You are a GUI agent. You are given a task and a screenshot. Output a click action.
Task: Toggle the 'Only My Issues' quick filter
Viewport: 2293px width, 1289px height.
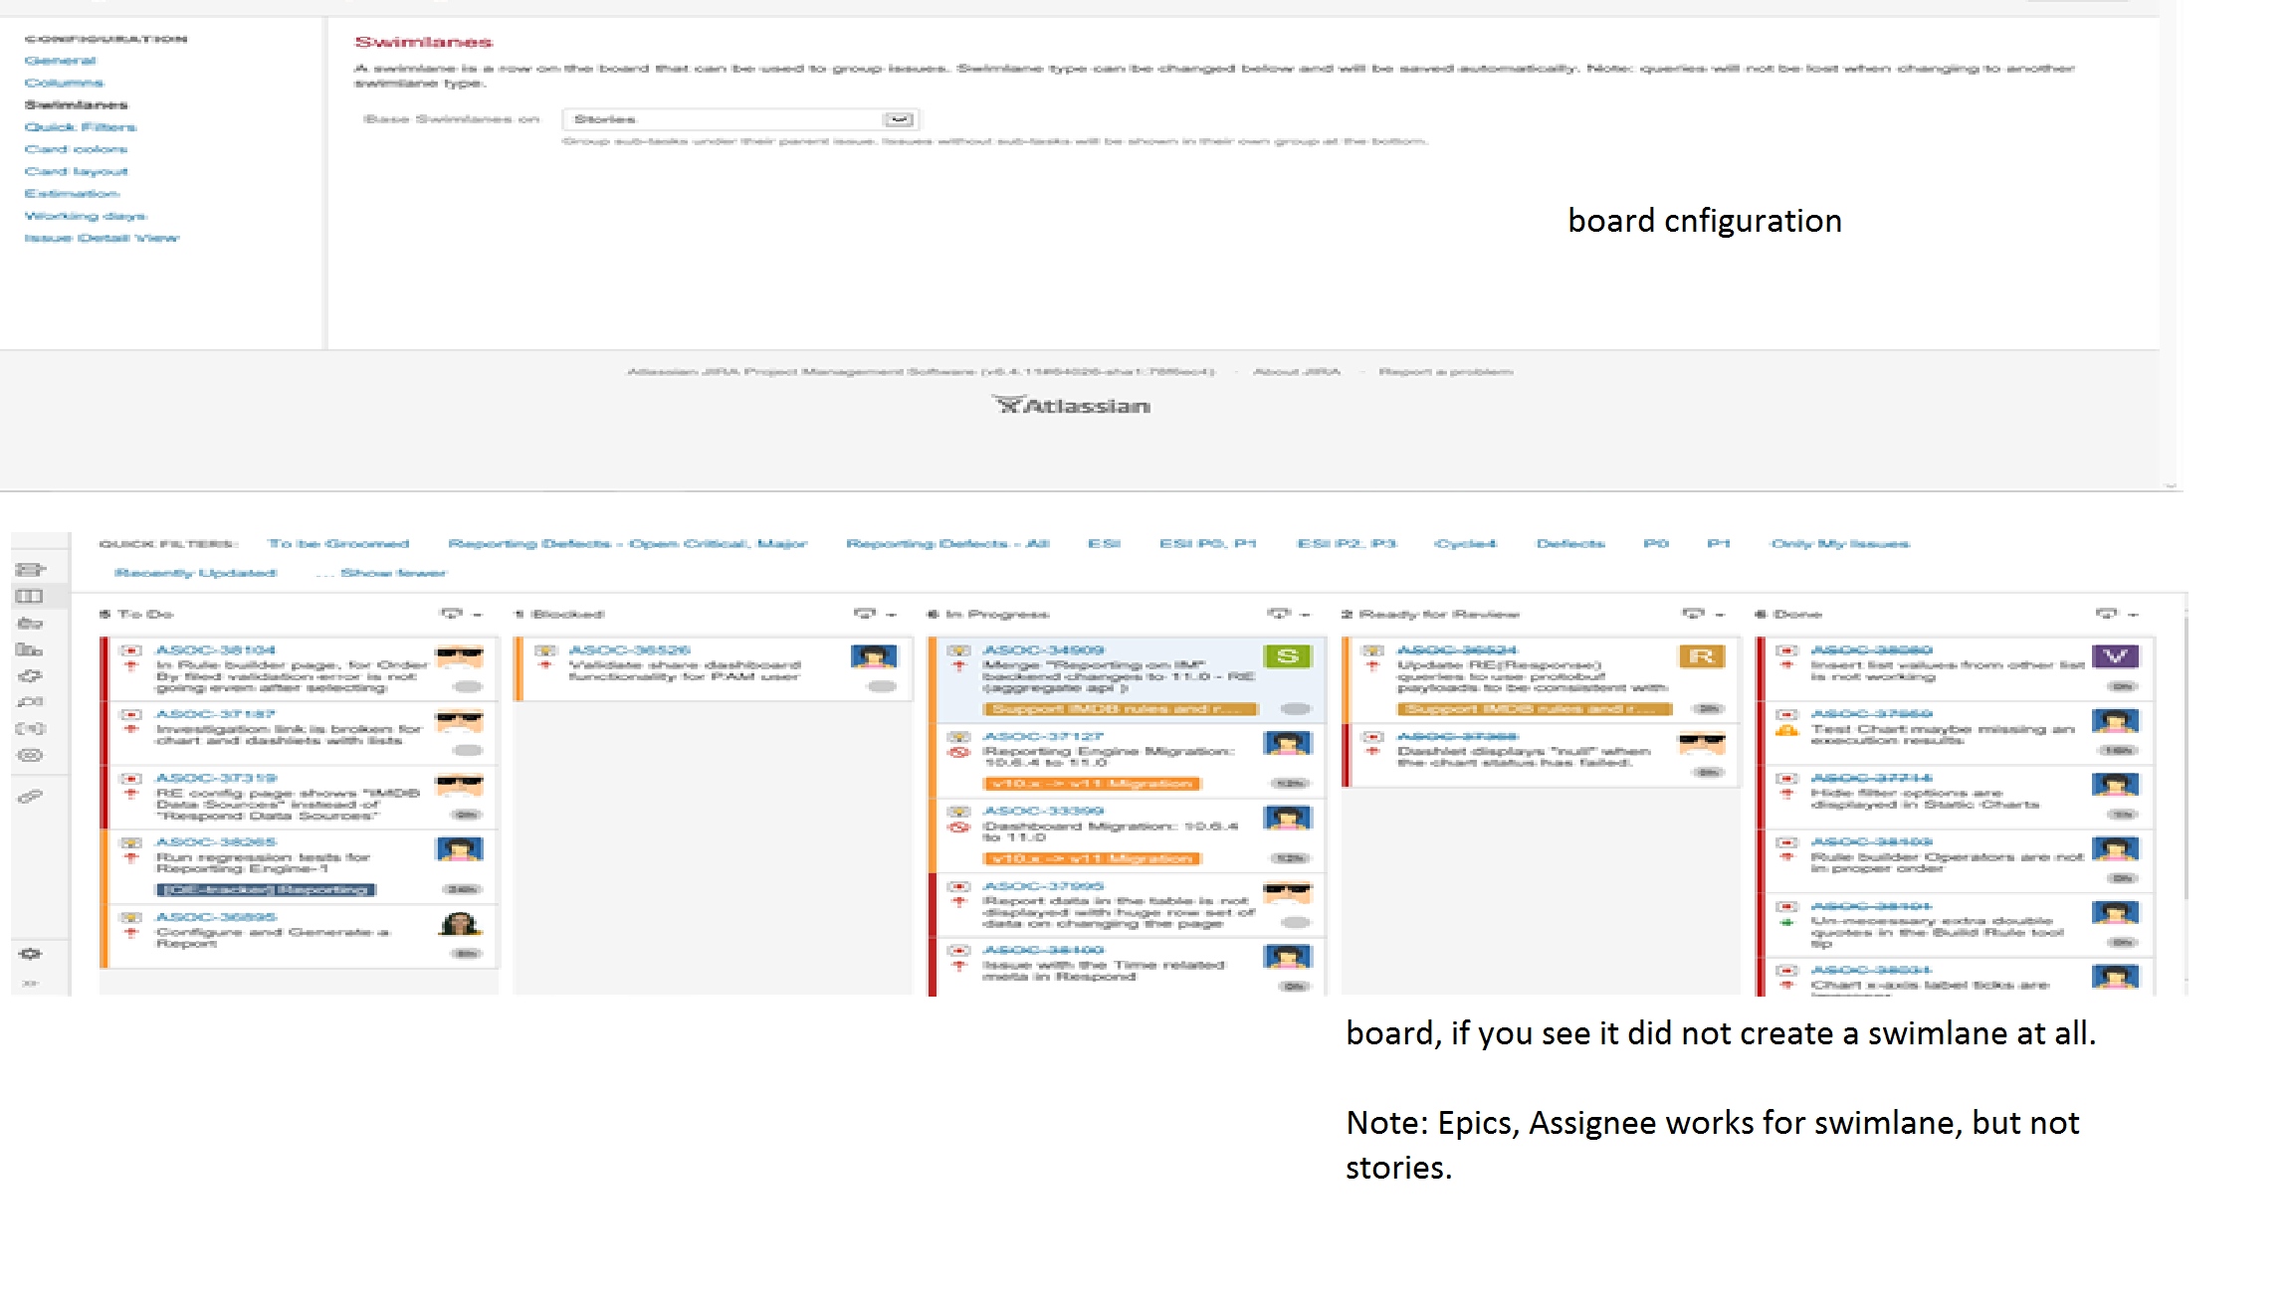(x=1840, y=544)
